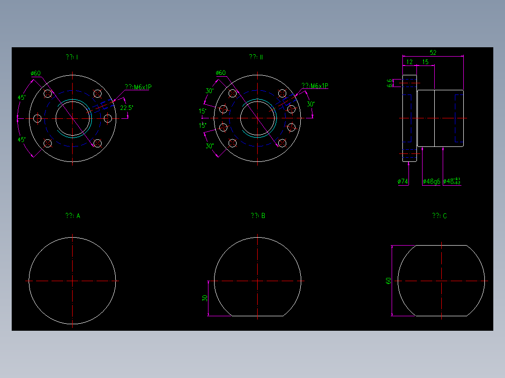Image resolution: width=505 pixels, height=378 pixels.
Task: Click the red centerline cross of view A circle
Action: [72, 281]
